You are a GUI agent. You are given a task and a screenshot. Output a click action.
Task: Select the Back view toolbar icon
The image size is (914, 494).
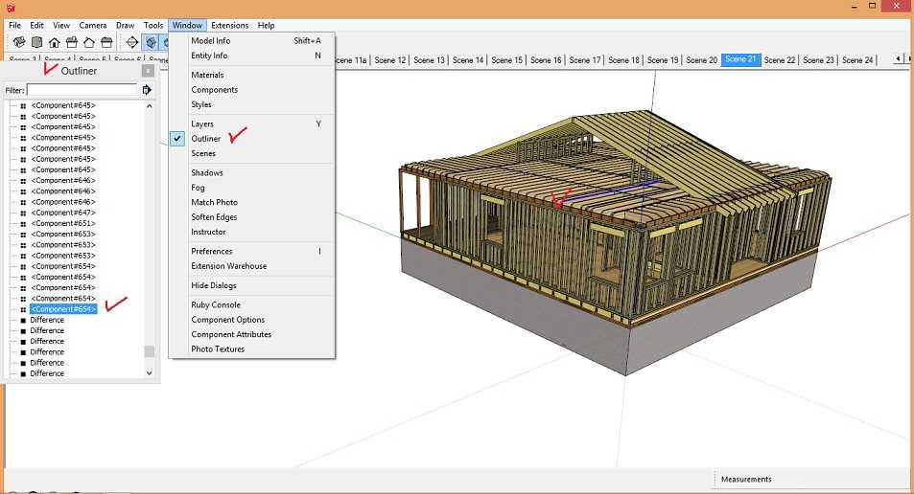click(x=88, y=42)
